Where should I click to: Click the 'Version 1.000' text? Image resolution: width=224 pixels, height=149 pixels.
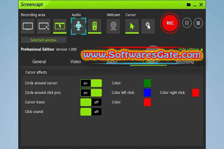click(x=66, y=49)
